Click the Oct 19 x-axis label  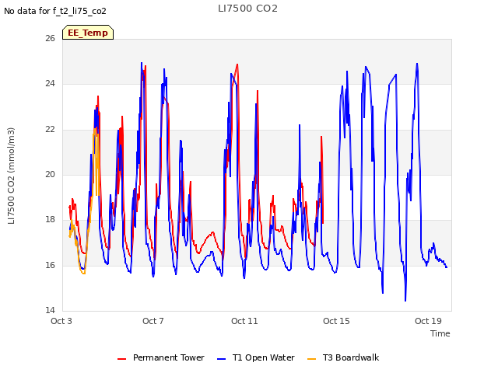tap(428, 321)
